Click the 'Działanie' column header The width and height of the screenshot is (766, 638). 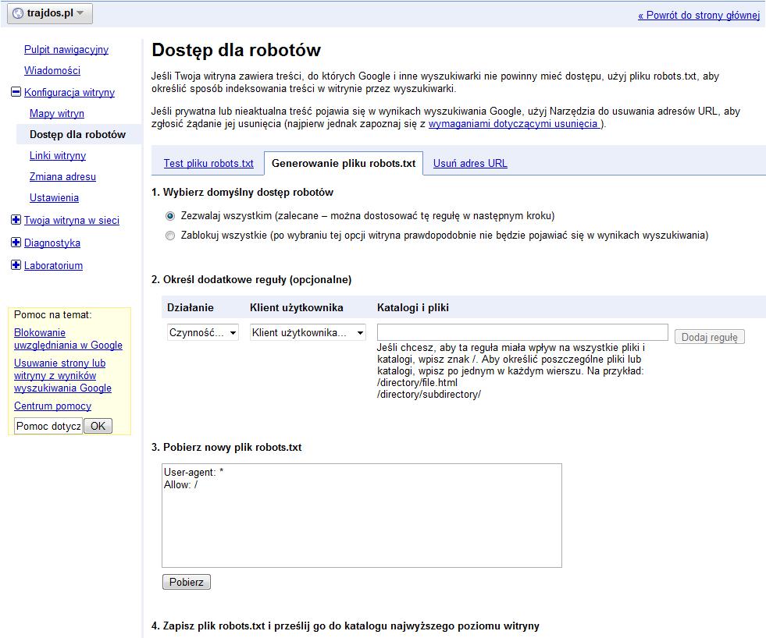coord(190,307)
